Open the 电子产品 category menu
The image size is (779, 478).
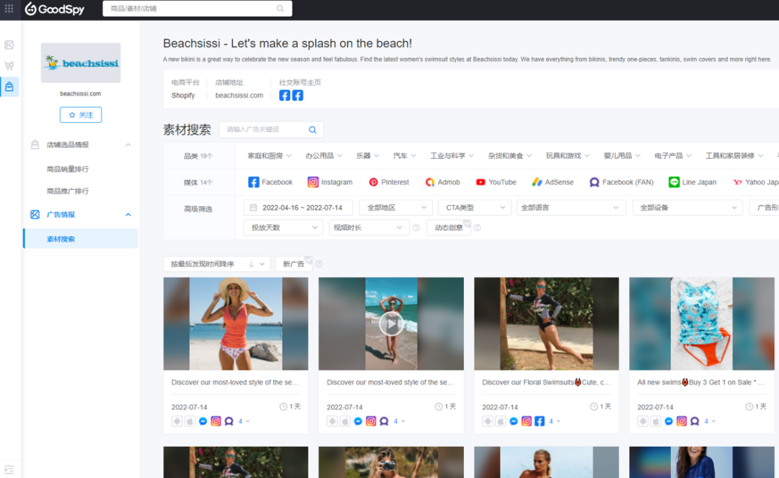673,156
